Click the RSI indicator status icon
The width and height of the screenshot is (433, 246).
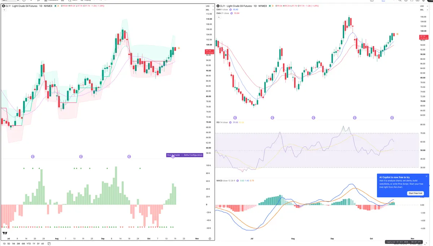tap(231, 122)
